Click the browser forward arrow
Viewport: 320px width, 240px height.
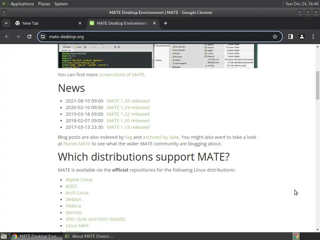pos(18,37)
